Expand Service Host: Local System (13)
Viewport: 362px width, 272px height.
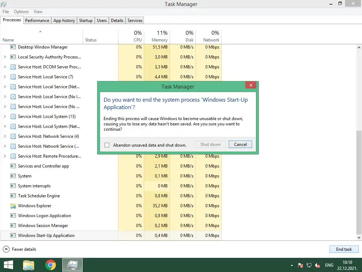point(5,116)
